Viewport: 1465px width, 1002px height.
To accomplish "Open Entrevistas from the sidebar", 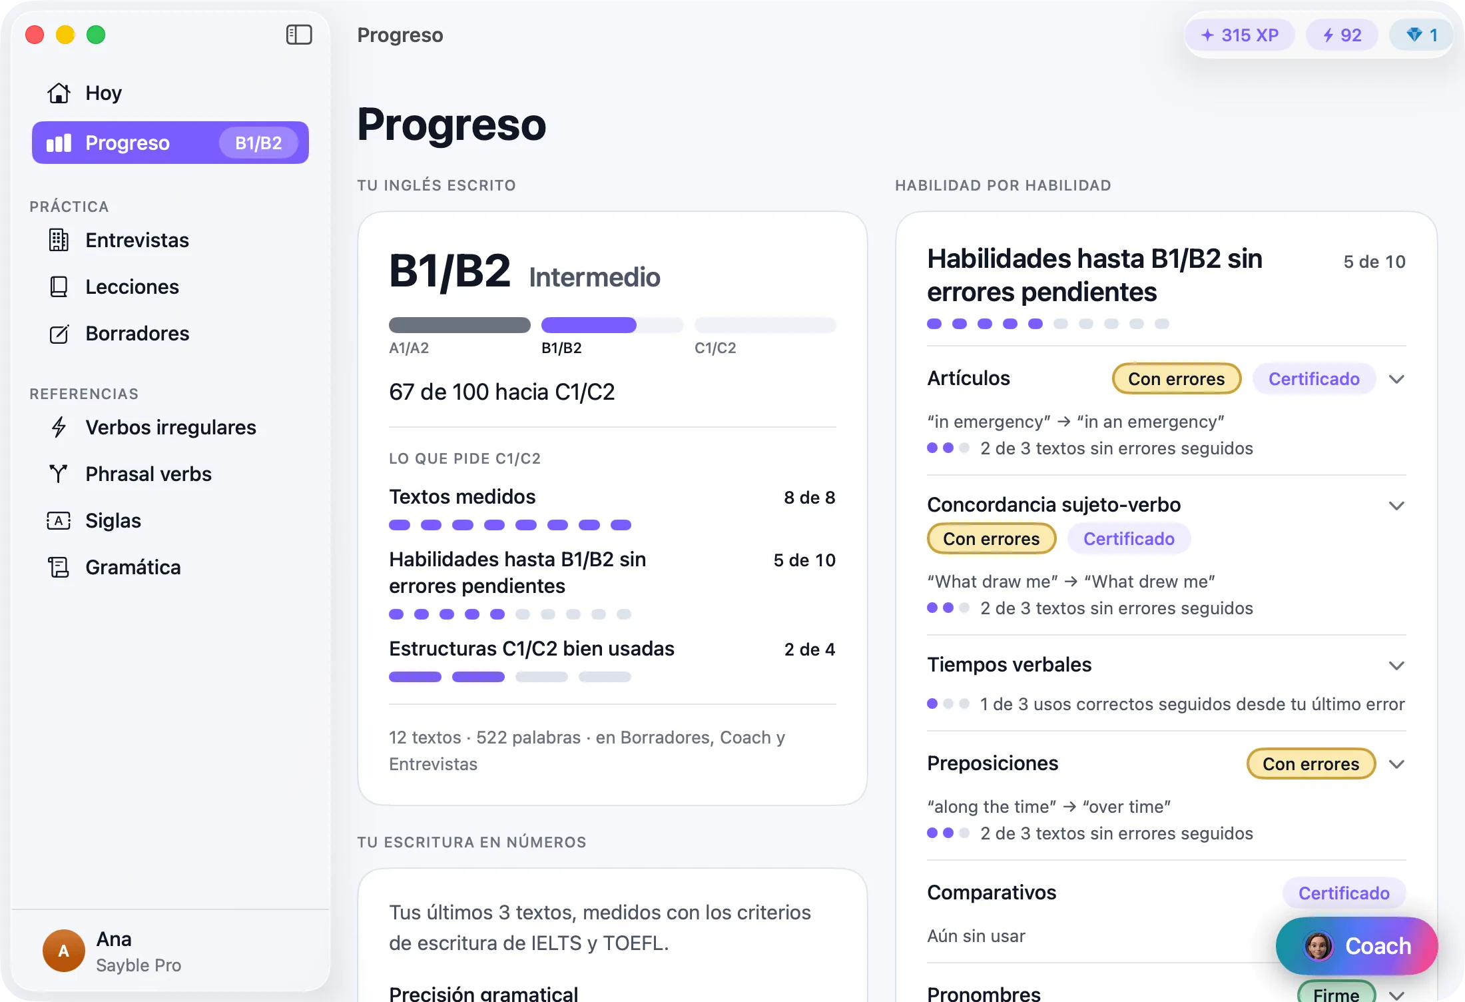I will click(x=170, y=240).
